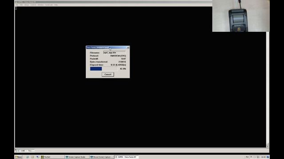Click the rightmost blue tray icon
This screenshot has width=284, height=159.
coord(268,157)
